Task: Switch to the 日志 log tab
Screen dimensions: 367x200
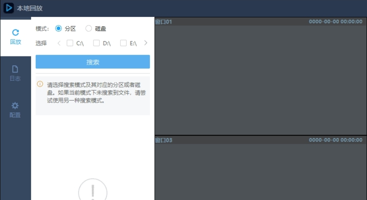Action: pyautogui.click(x=15, y=73)
